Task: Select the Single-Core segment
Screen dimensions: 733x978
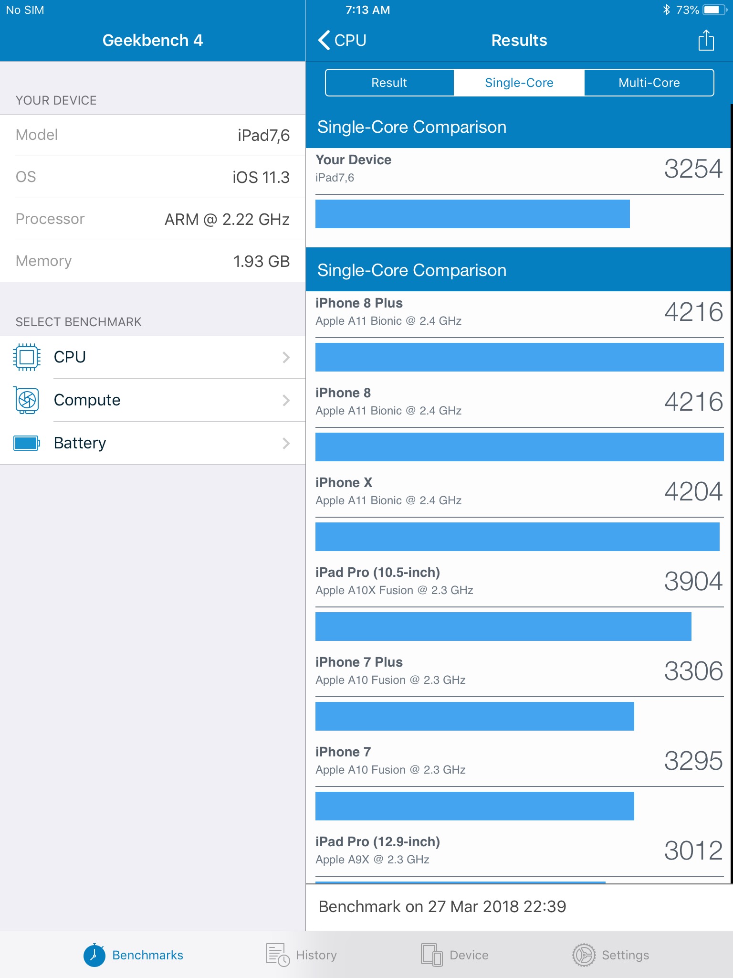Action: 519,83
